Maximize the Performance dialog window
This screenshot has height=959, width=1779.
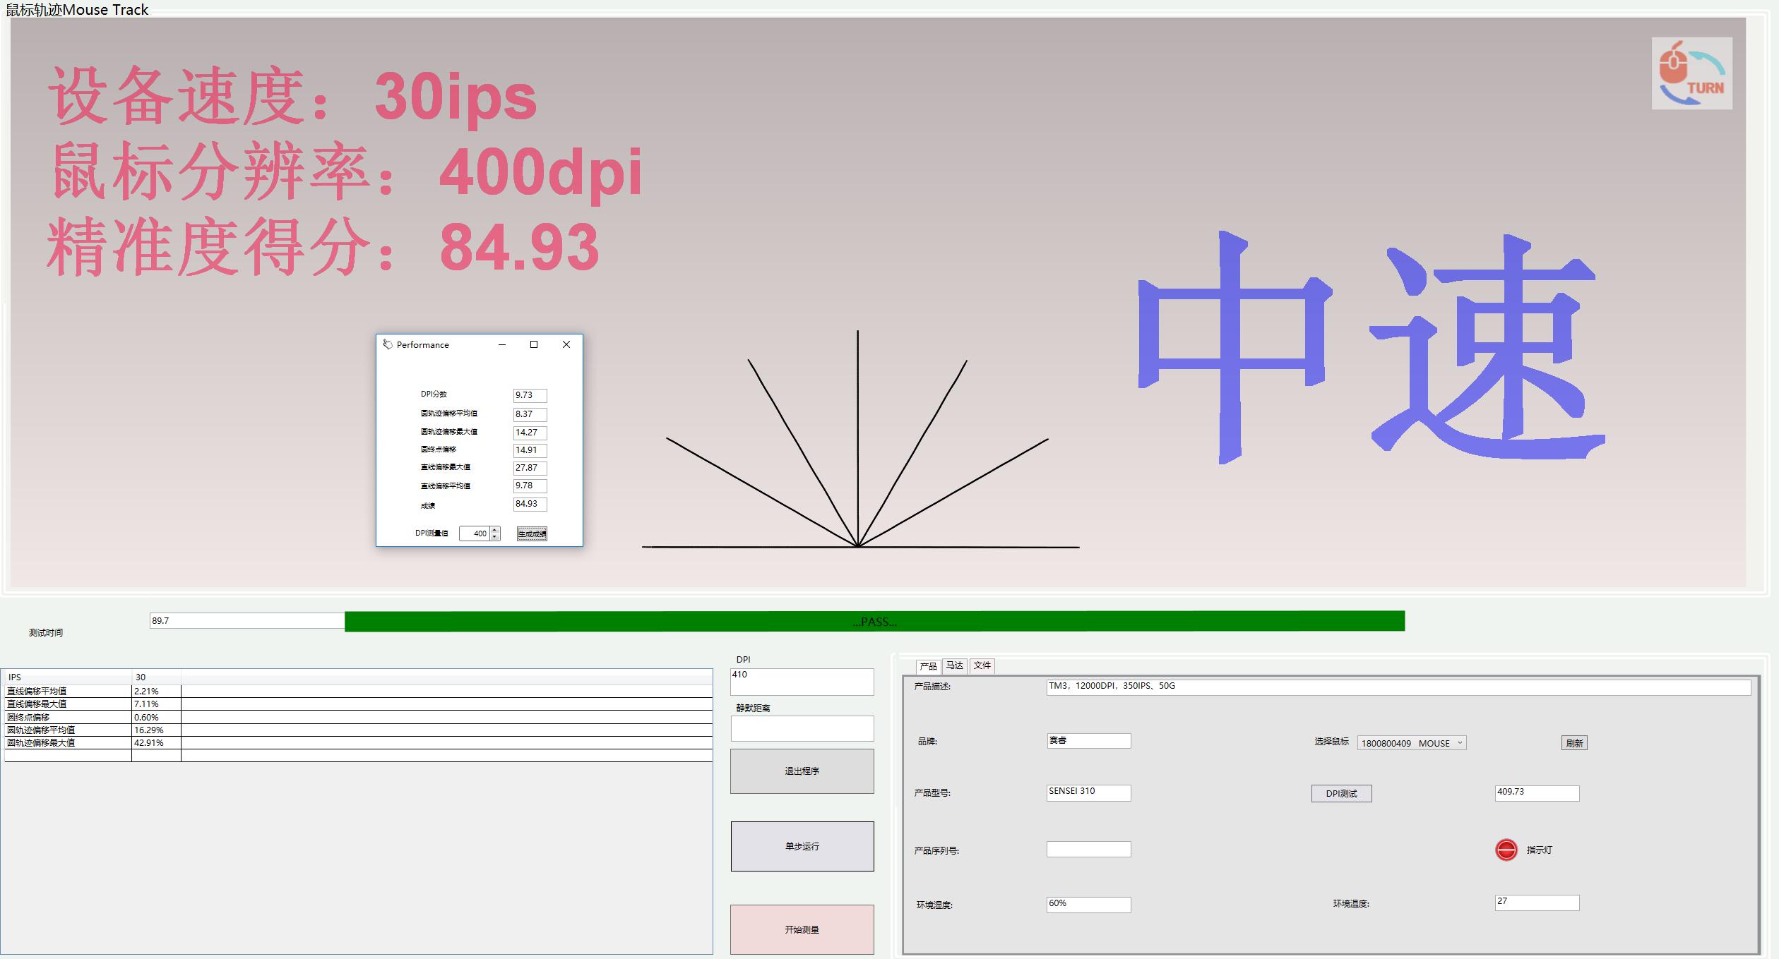coord(534,344)
